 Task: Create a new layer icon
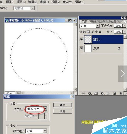(x=115, y=94)
